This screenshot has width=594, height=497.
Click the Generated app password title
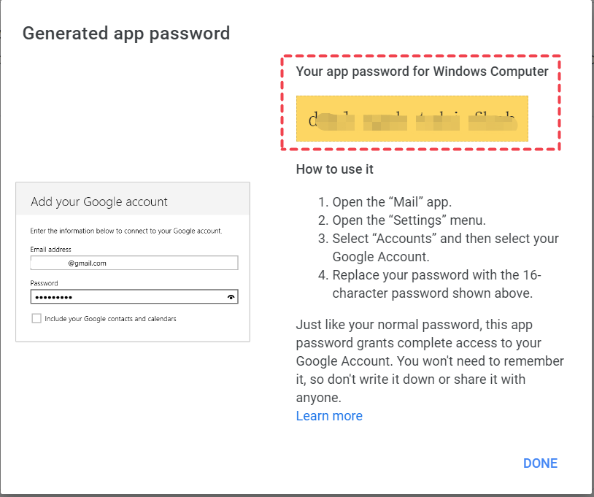[x=126, y=33]
